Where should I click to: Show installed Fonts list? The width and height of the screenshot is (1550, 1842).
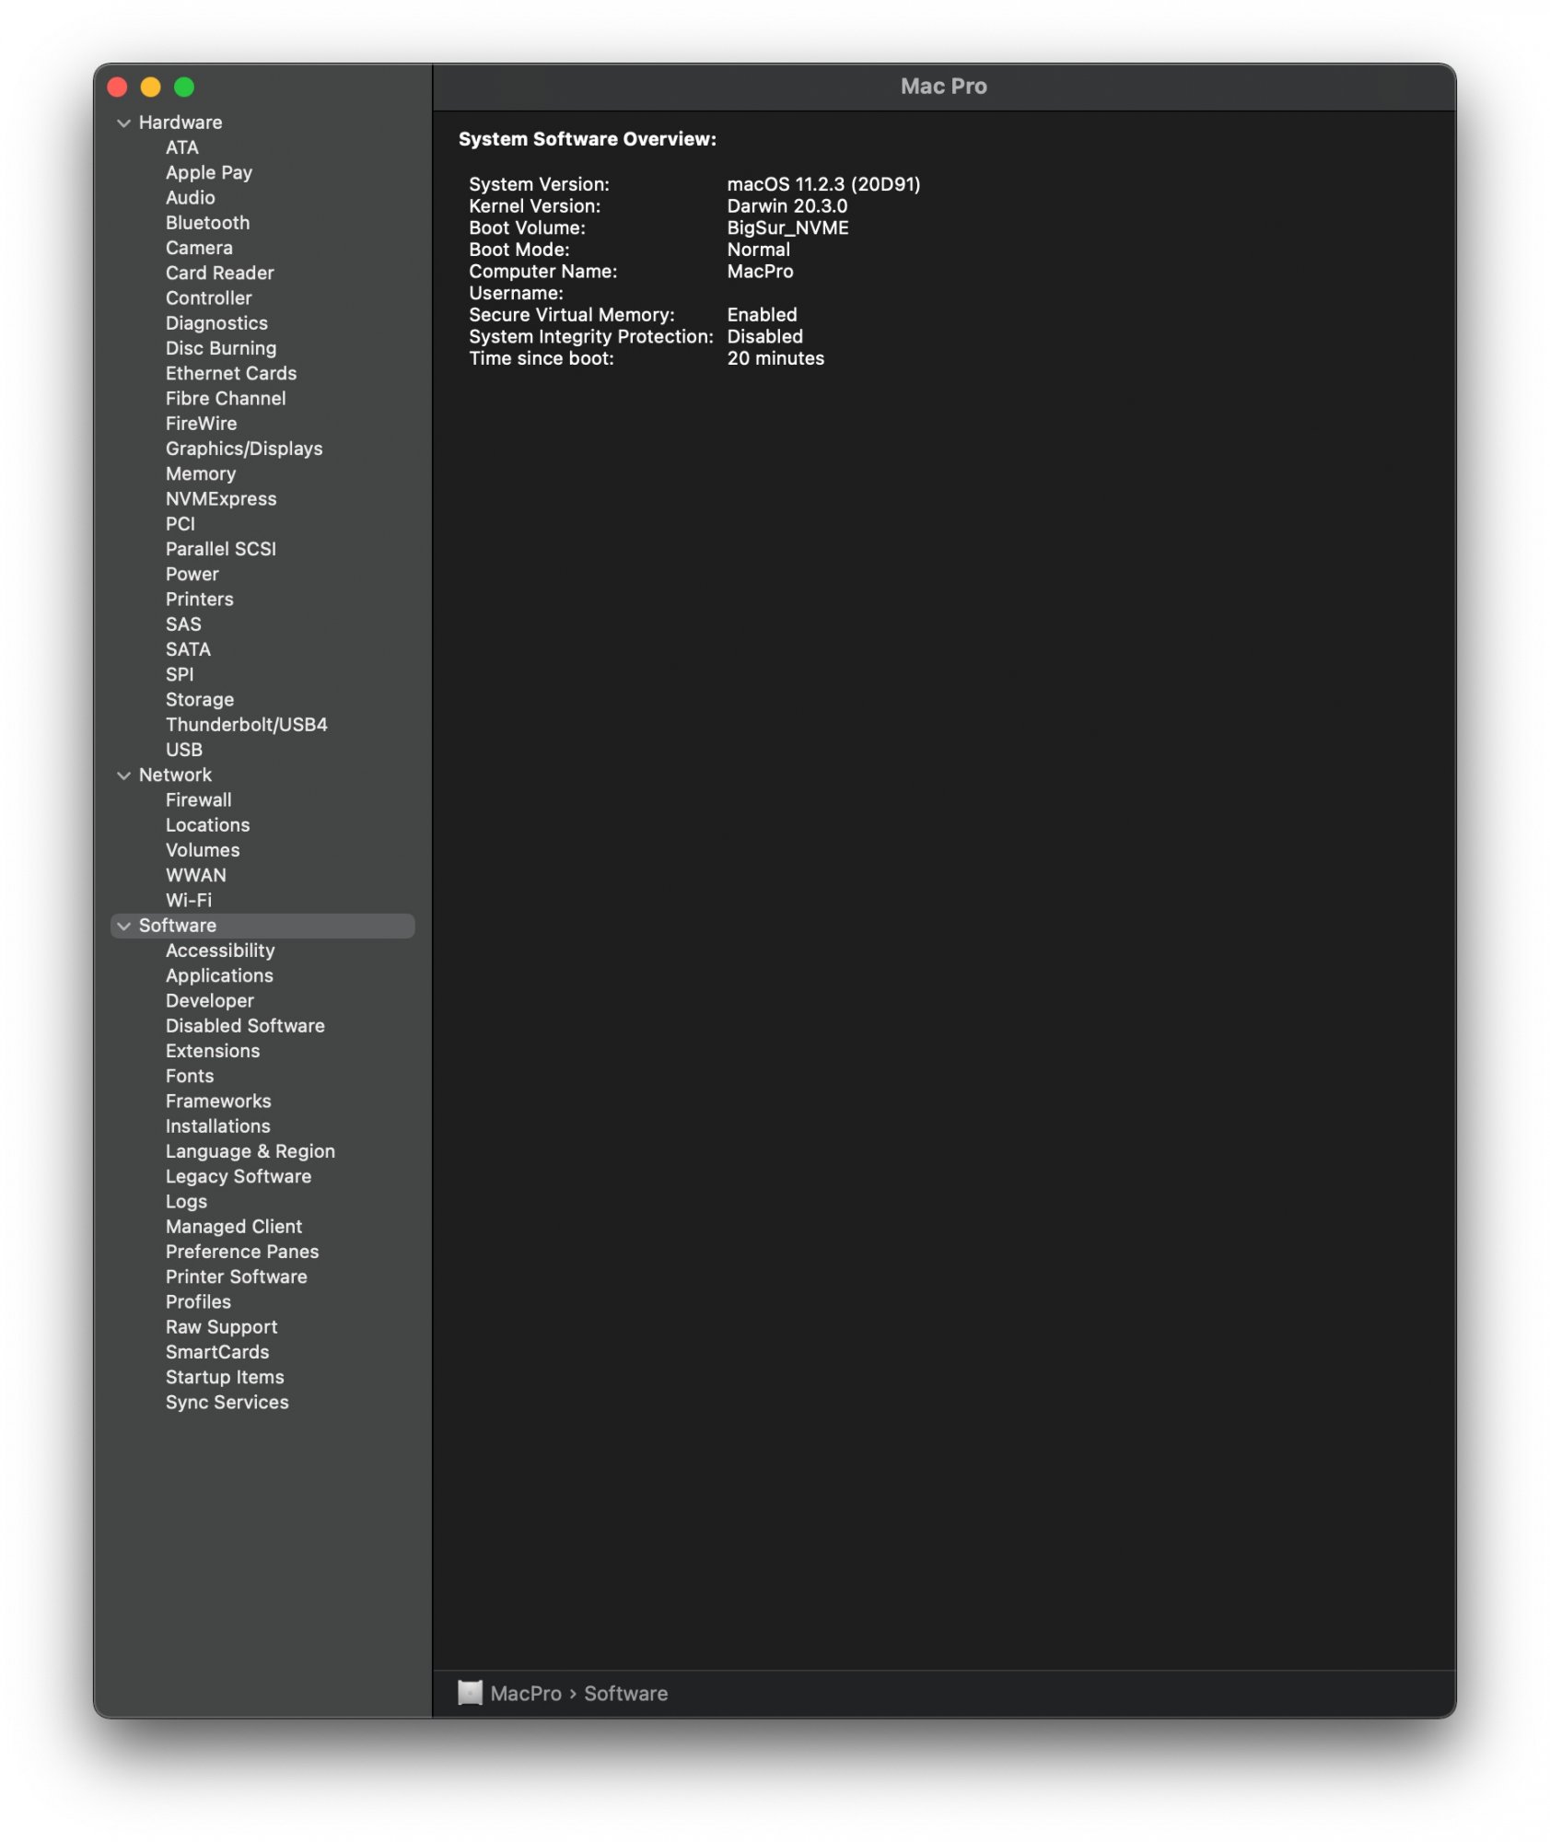coord(190,1076)
